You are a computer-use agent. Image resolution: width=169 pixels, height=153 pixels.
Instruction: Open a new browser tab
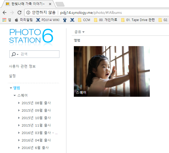click(x=60, y=4)
